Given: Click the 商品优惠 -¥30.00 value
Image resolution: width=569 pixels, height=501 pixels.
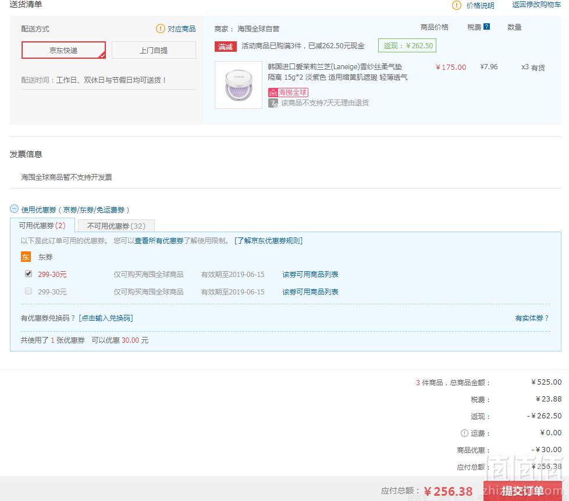Looking at the screenshot, I should click(546, 449).
